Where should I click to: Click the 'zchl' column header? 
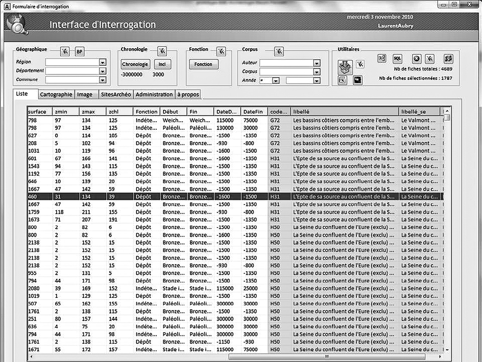120,112
